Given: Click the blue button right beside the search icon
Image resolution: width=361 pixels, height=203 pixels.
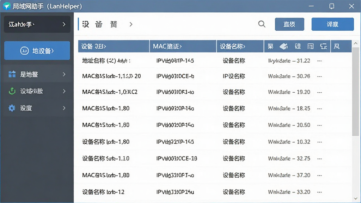Looking at the screenshot, I should (289, 24).
